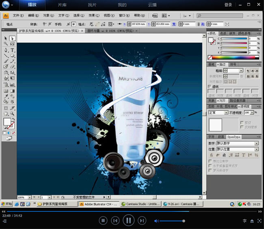Click the Cyan C color slider
This screenshot has width=264, height=229.
pyautogui.click(x=234, y=39)
